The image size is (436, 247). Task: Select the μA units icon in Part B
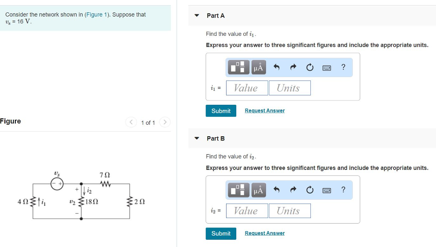coord(258,190)
